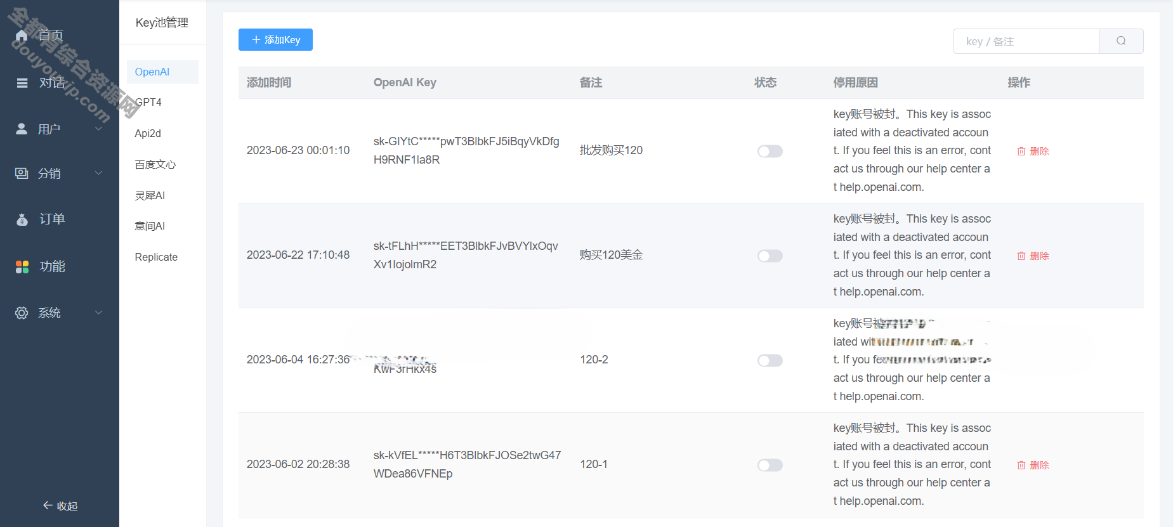Select the Api2d key pool tab
Viewport: 1173px width, 527px height.
148,133
